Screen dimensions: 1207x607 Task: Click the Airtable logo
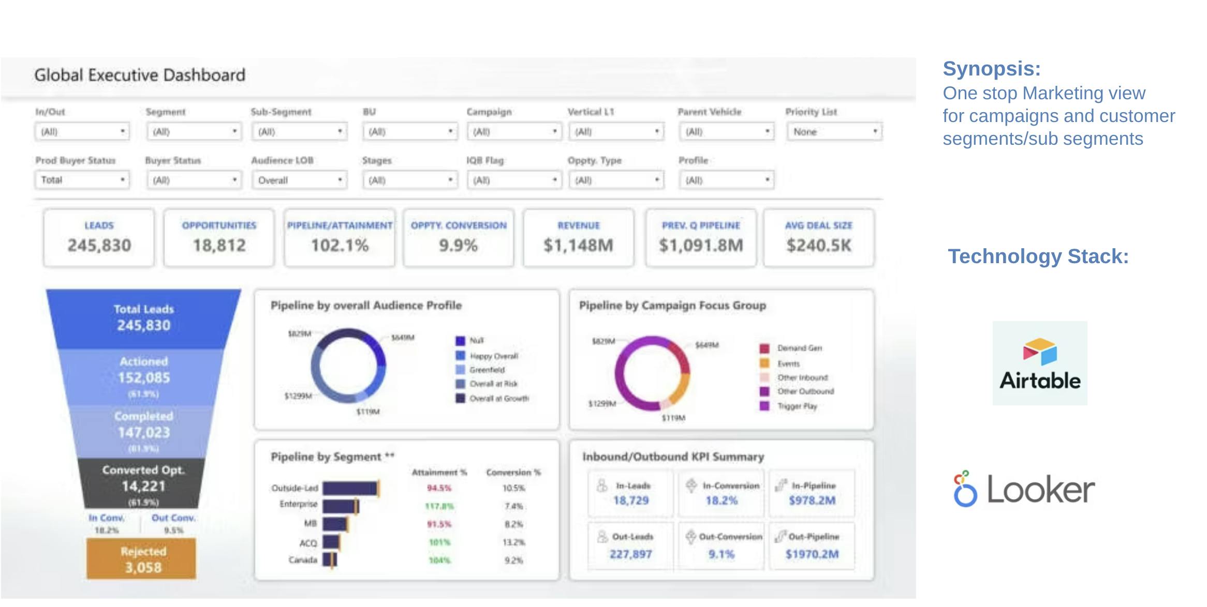point(1039,363)
